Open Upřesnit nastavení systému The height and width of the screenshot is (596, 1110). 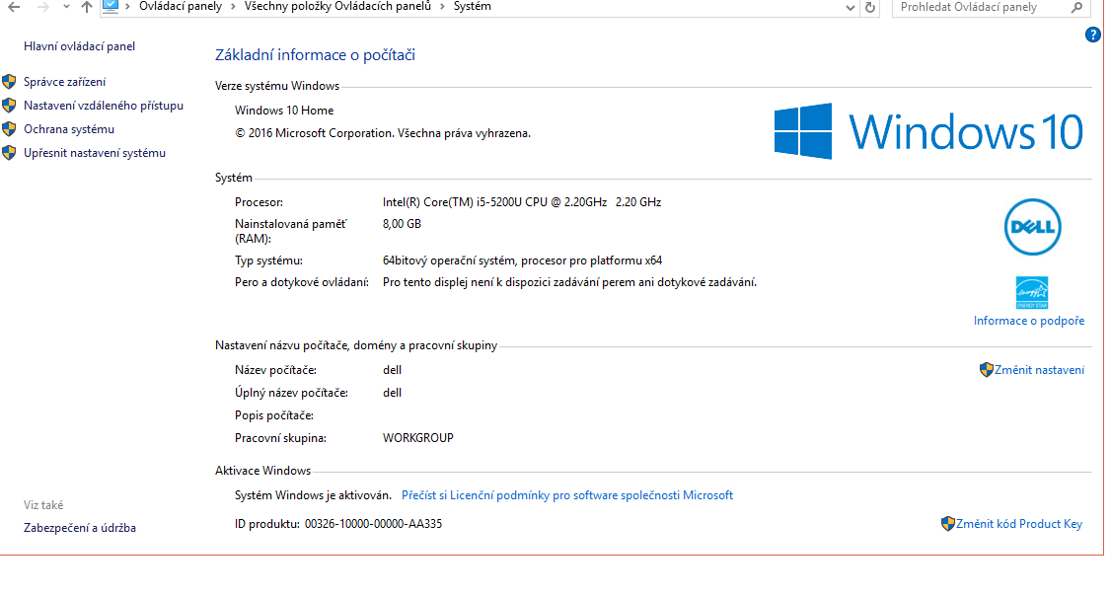click(x=94, y=153)
